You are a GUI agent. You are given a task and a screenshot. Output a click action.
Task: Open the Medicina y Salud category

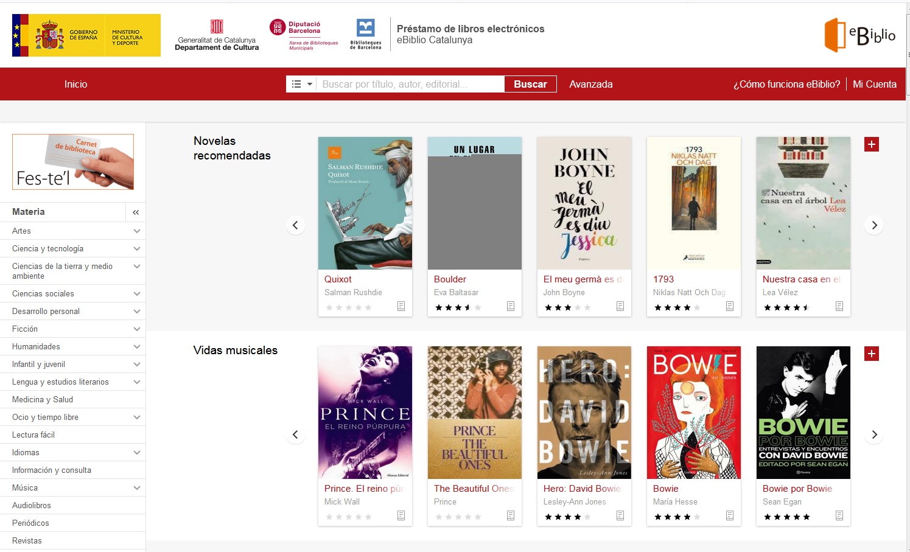point(43,399)
